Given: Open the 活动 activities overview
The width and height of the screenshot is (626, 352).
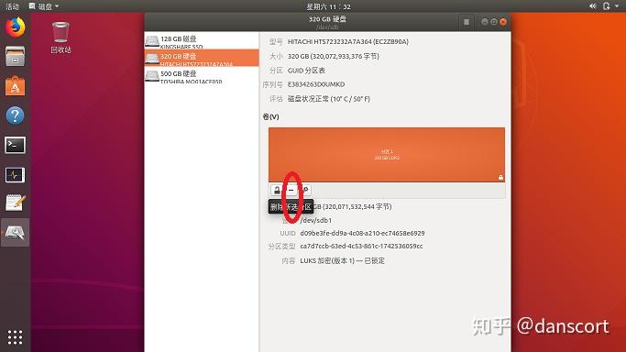Looking at the screenshot, I should (x=12, y=6).
